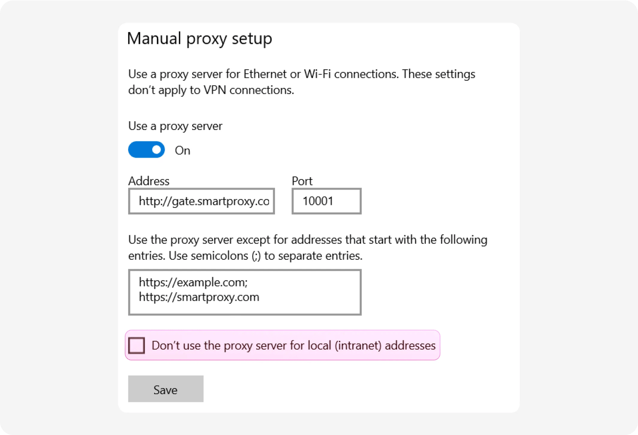Click the https://example.com; exception entry
The width and height of the screenshot is (638, 435).
pos(193,282)
